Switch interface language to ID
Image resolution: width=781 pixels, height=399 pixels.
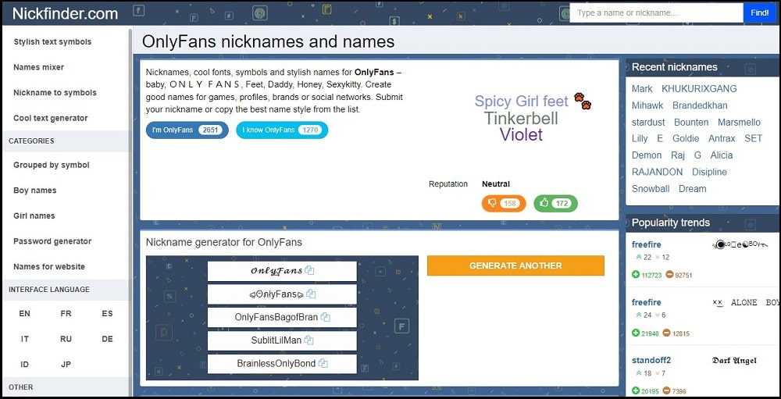24,364
